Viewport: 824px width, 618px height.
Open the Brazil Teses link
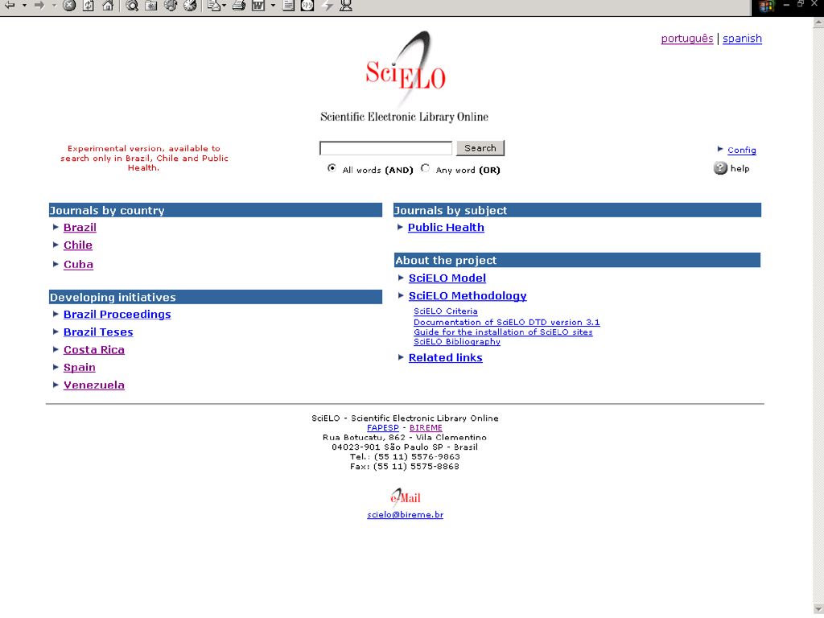pyautogui.click(x=98, y=332)
